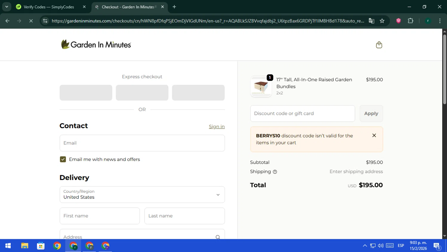Open the browser extensions puzzle icon

(410, 21)
